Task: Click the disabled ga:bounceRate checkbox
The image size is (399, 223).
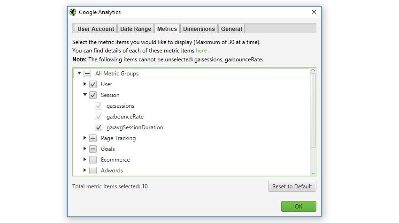Action: point(99,117)
